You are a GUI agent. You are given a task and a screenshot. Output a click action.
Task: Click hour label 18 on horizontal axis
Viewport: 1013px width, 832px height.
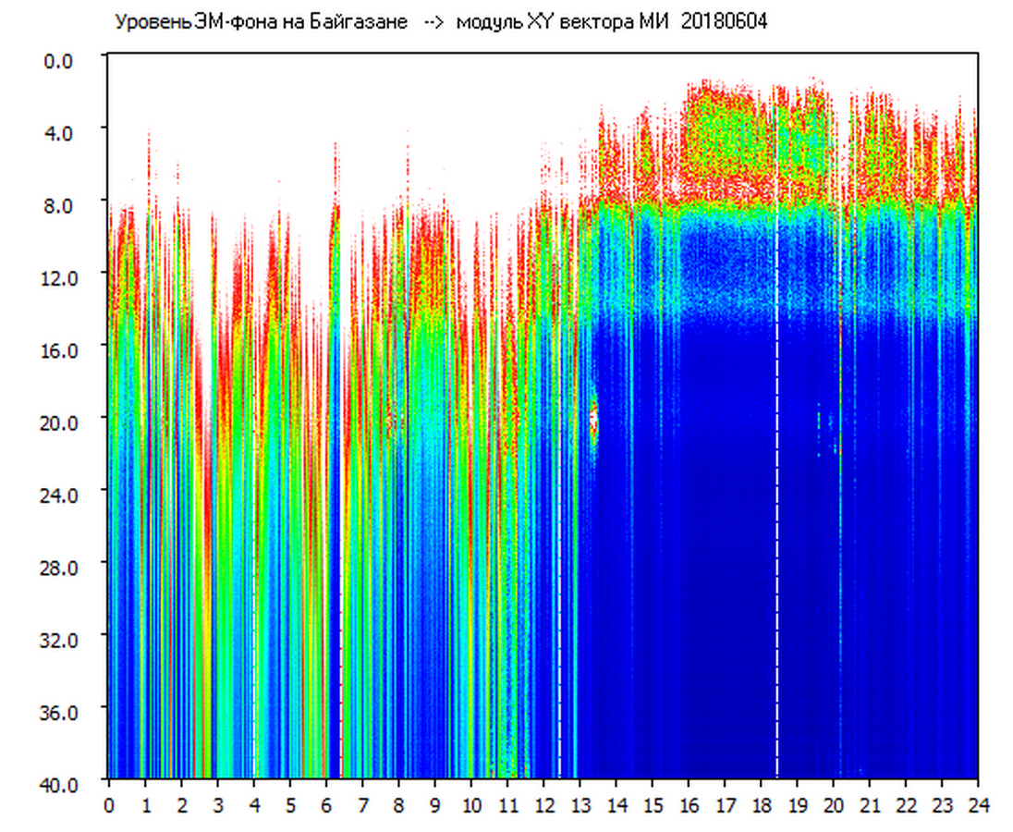coord(761,804)
